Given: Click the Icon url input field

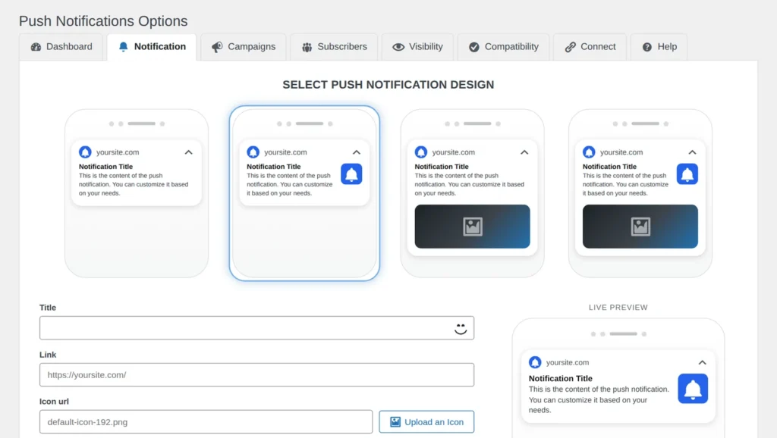Looking at the screenshot, I should (206, 421).
